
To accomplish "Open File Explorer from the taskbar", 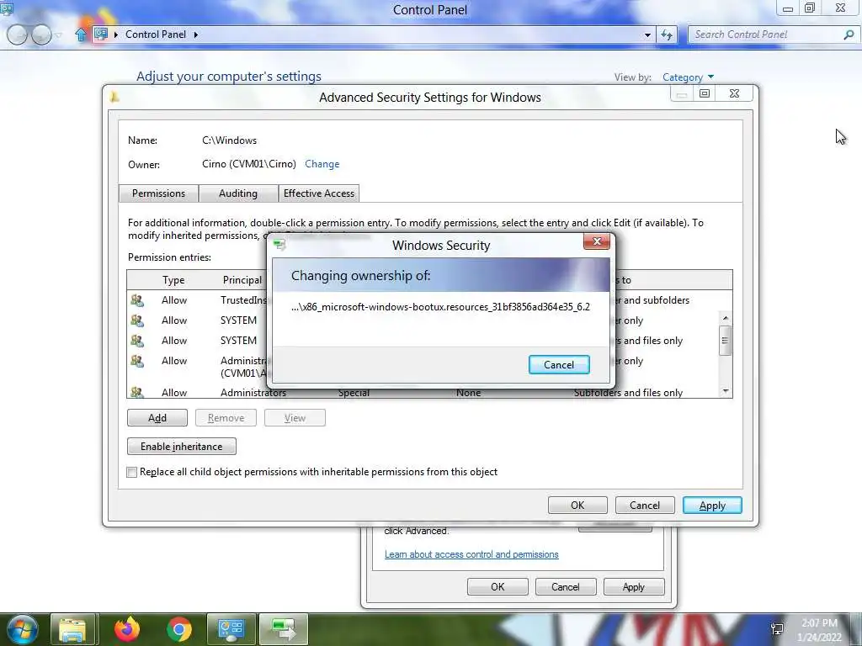I will click(74, 629).
